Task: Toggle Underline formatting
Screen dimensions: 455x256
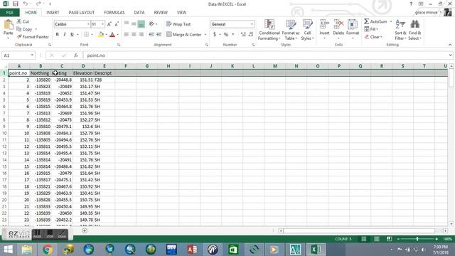Action: (72, 35)
